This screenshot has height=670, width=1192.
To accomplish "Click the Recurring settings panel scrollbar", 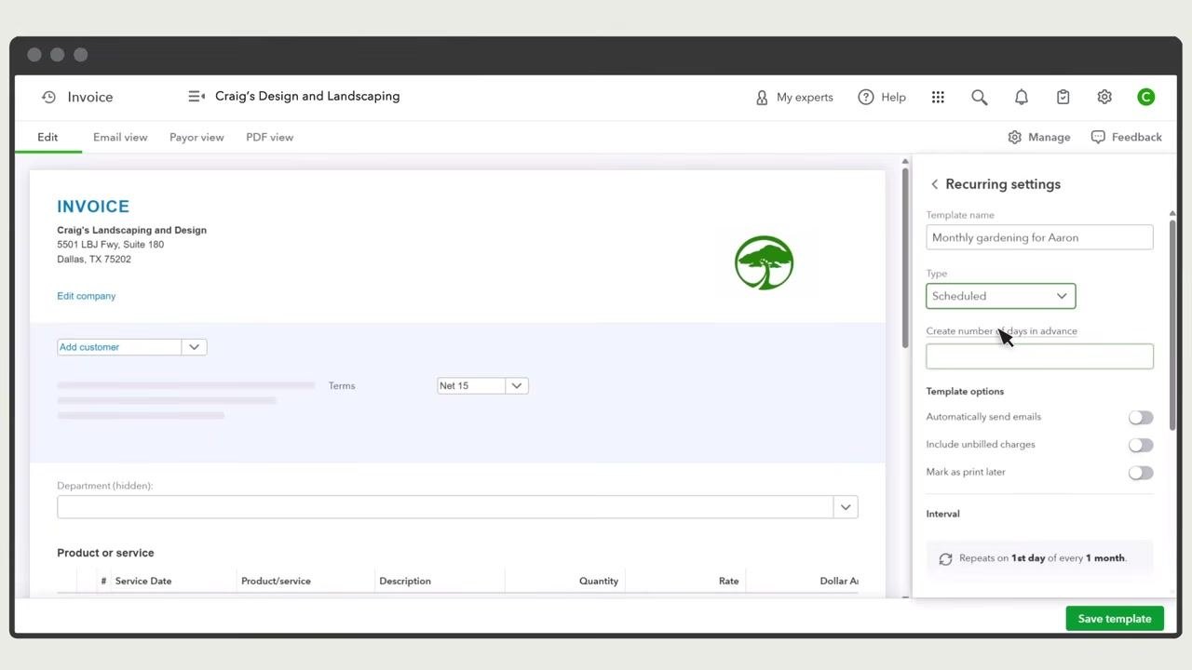I will 1172,326.
